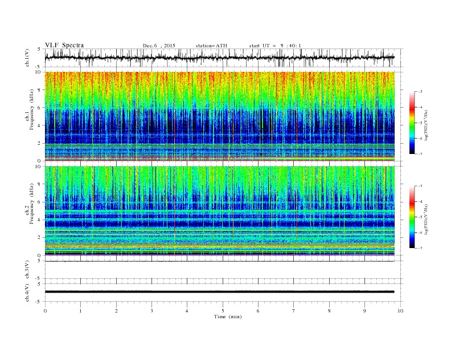Click time-axis tick label "4"
The image size is (451, 349).
[187, 311]
